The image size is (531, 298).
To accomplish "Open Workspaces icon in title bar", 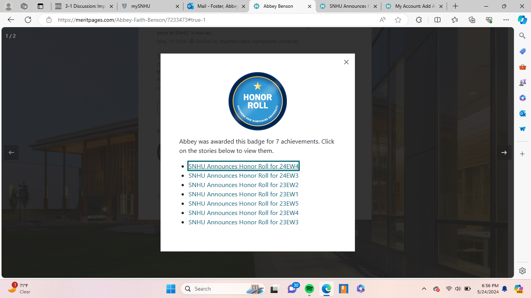I will click(x=24, y=6).
